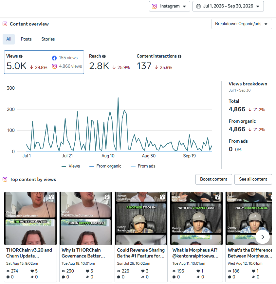Click Instagram icon beside Top content by views
Screen dimensions: 276x284
pyautogui.click(x=5, y=179)
